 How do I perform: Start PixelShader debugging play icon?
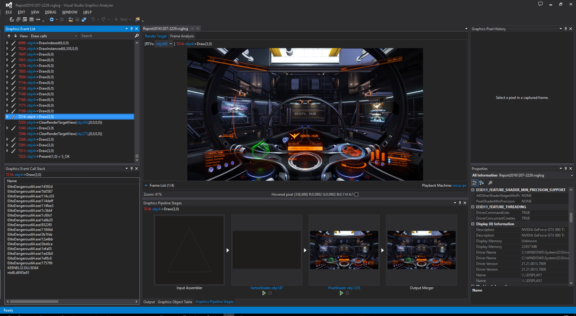tap(341, 293)
